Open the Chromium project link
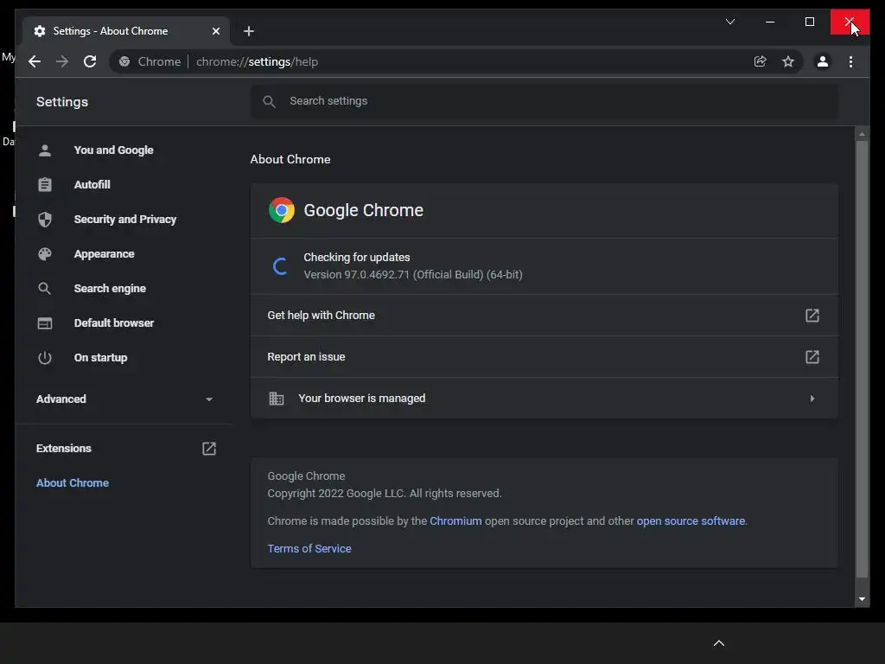 click(455, 520)
